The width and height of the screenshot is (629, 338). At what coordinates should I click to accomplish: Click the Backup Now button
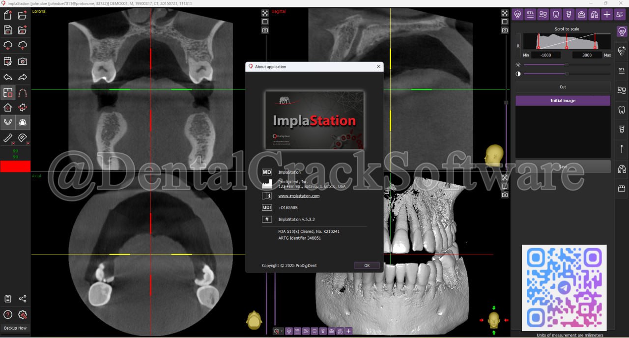(x=15, y=328)
